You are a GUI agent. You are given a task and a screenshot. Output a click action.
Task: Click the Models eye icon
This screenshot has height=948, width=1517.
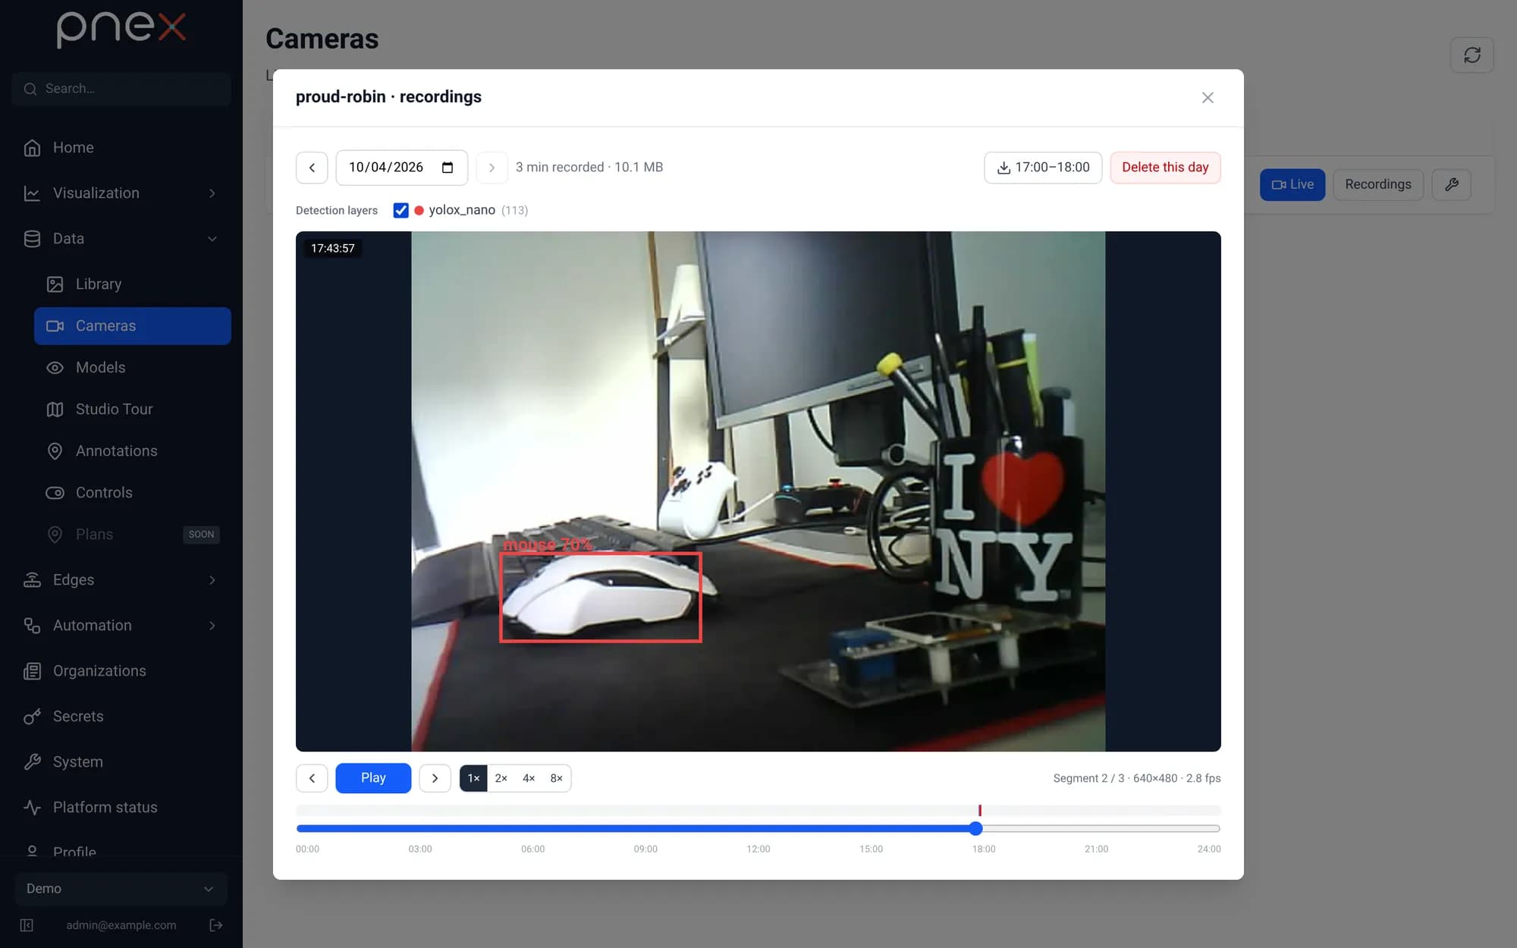tap(55, 367)
